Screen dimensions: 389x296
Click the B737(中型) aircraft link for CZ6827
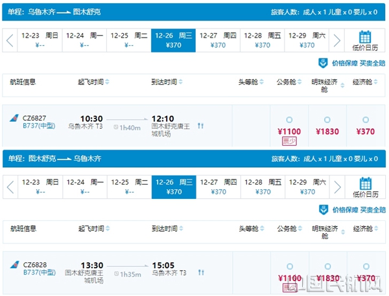point(38,127)
